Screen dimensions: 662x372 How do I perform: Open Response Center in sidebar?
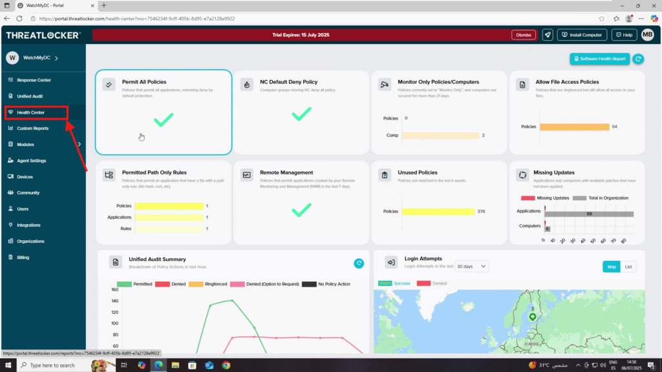34,80
